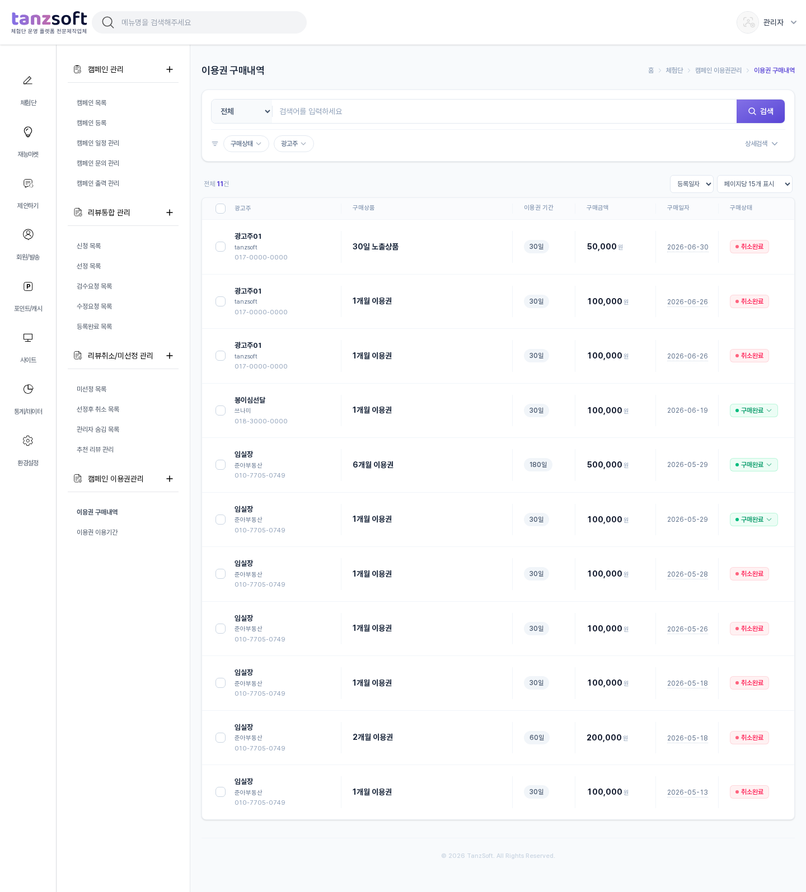The image size is (806, 892).
Task: Open the 통계/데이터 pie chart icon
Action: pos(27,389)
